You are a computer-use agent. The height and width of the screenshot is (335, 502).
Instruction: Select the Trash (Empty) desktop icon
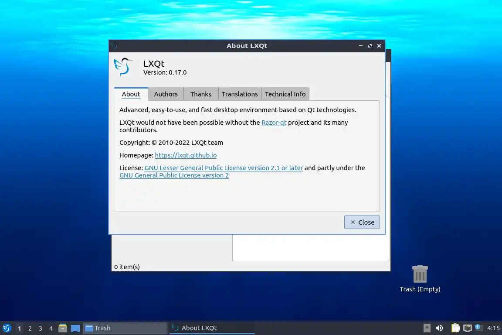[x=420, y=279]
